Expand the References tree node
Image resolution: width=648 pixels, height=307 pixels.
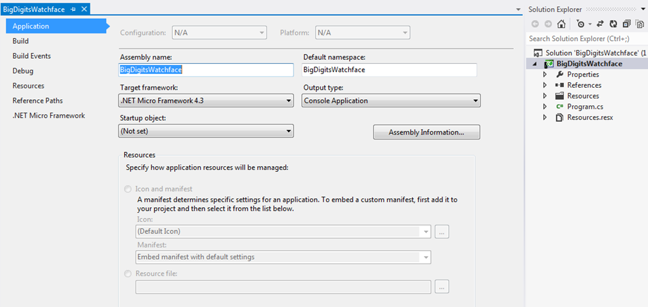545,85
